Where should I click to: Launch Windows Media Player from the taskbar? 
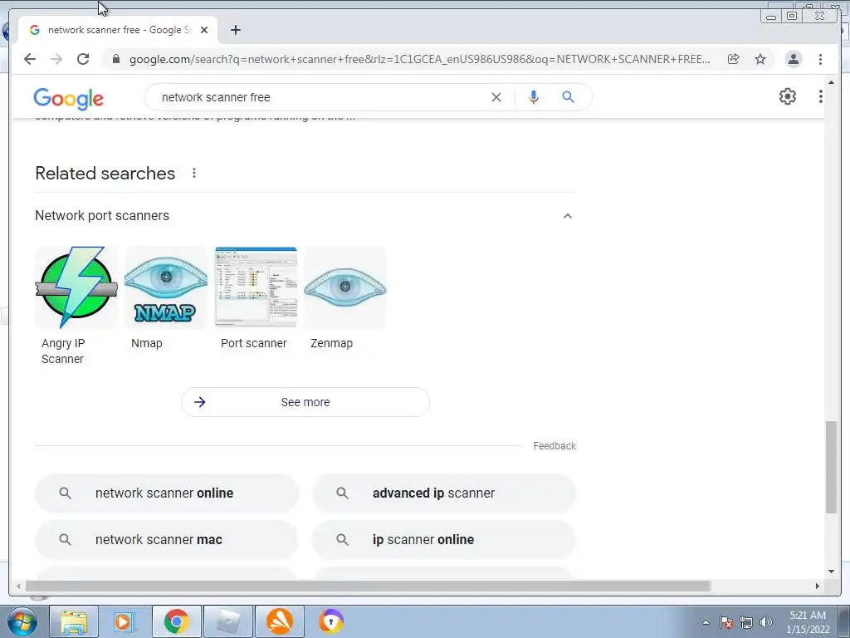125,621
